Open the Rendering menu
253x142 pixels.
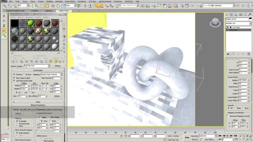(82, 1)
